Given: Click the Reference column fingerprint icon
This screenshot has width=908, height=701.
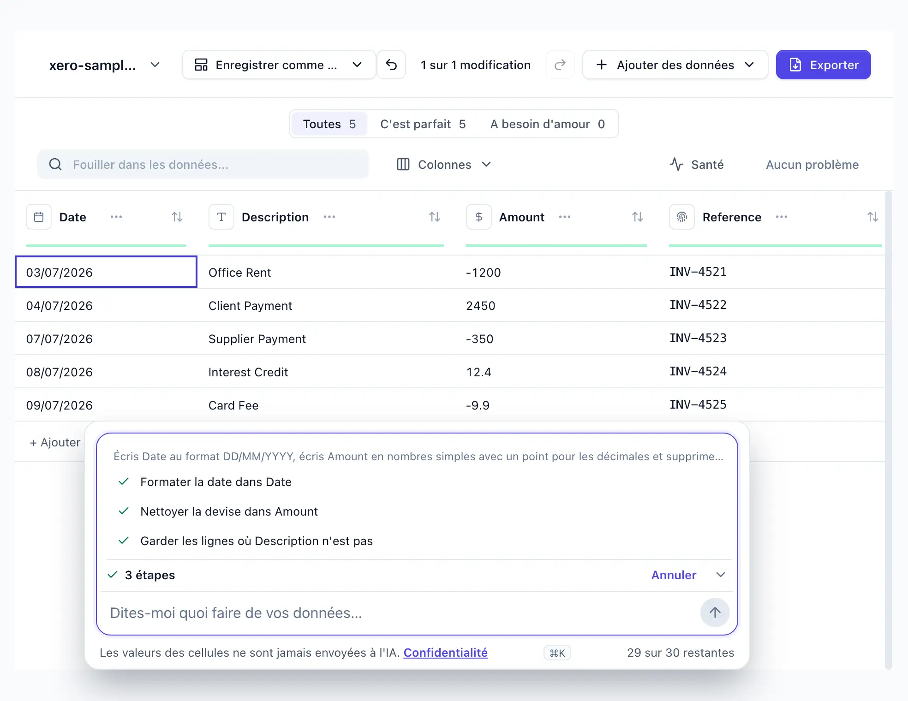Looking at the screenshot, I should (x=682, y=217).
